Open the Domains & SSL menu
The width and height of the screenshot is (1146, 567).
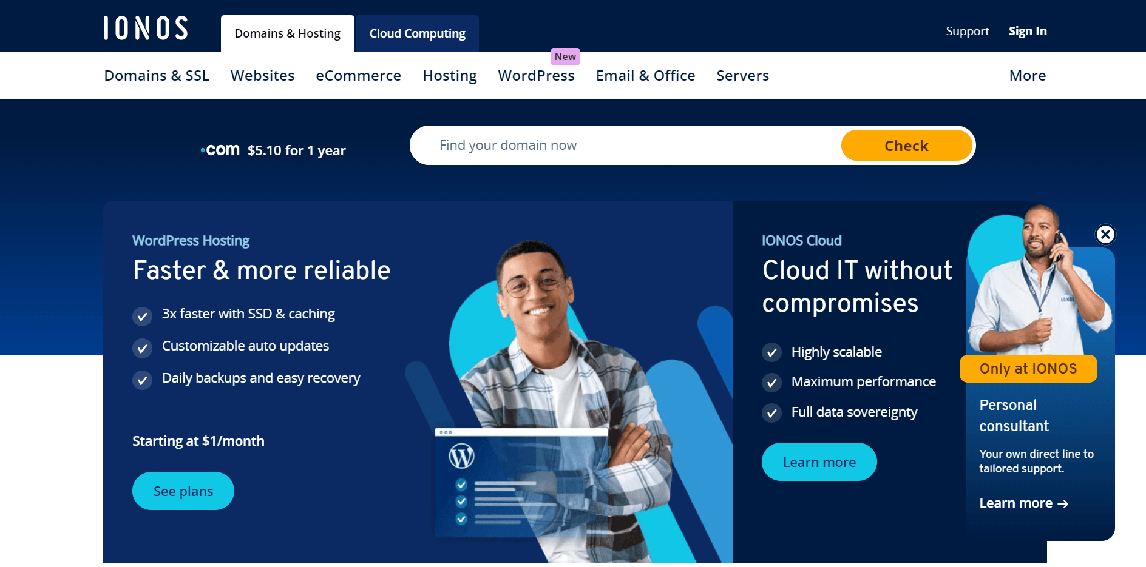(157, 76)
